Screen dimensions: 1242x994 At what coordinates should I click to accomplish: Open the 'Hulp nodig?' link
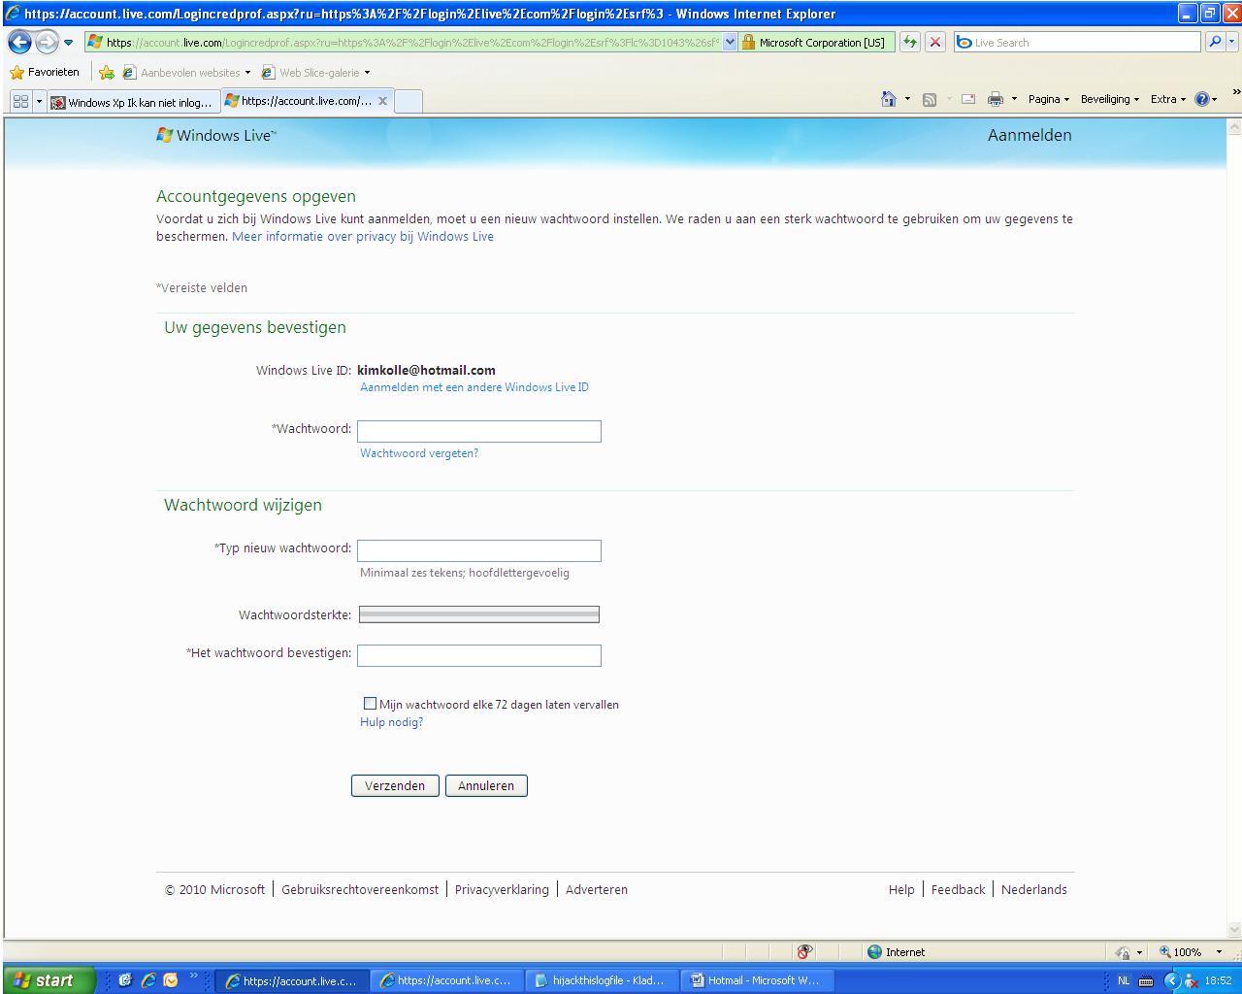pos(392,722)
